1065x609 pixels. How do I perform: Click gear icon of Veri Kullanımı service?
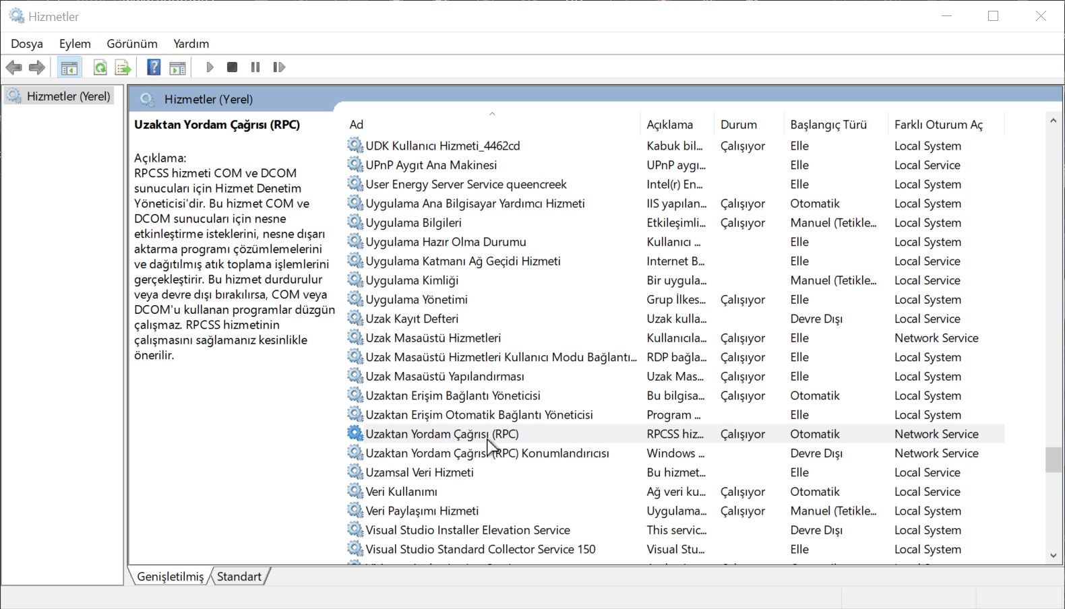tap(355, 491)
